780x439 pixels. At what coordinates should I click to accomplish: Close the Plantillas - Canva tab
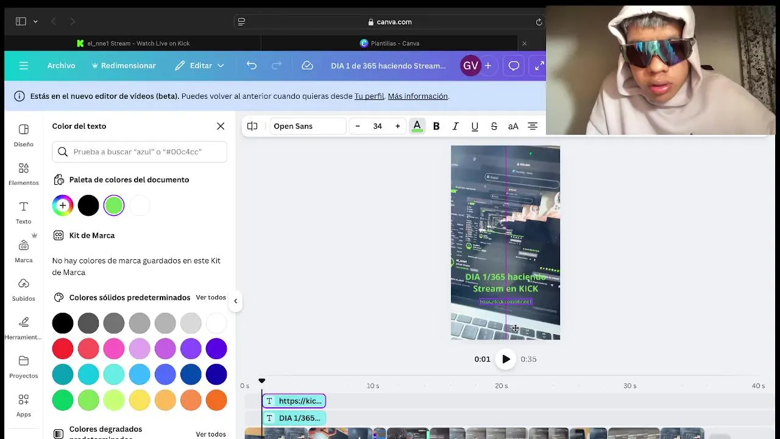pos(524,43)
